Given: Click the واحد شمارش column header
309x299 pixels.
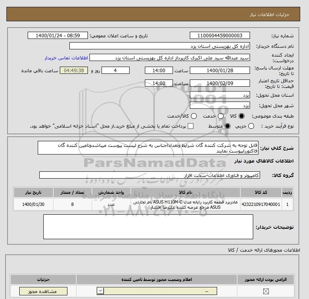Looking at the screenshot, I should pyautogui.click(x=111, y=192).
